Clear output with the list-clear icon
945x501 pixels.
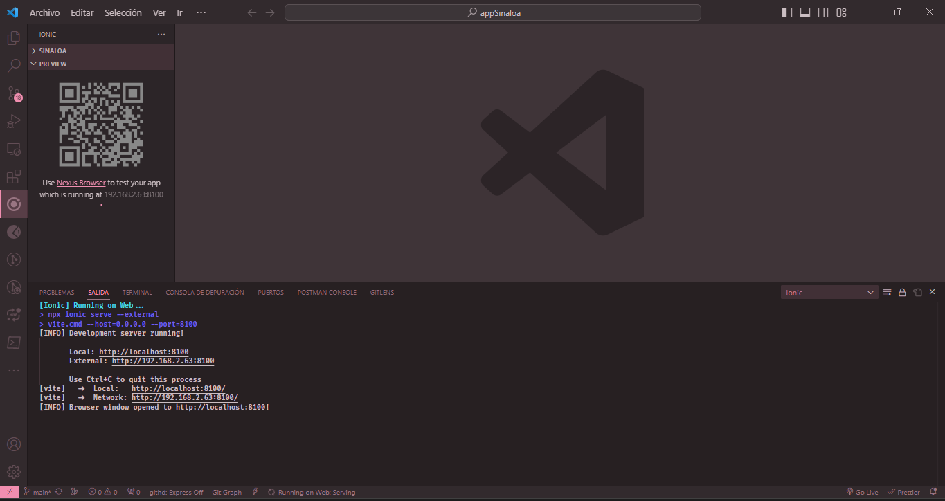[x=888, y=293]
